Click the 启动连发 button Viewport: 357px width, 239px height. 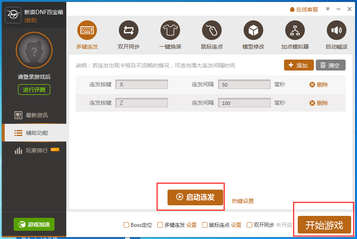tap(195, 197)
